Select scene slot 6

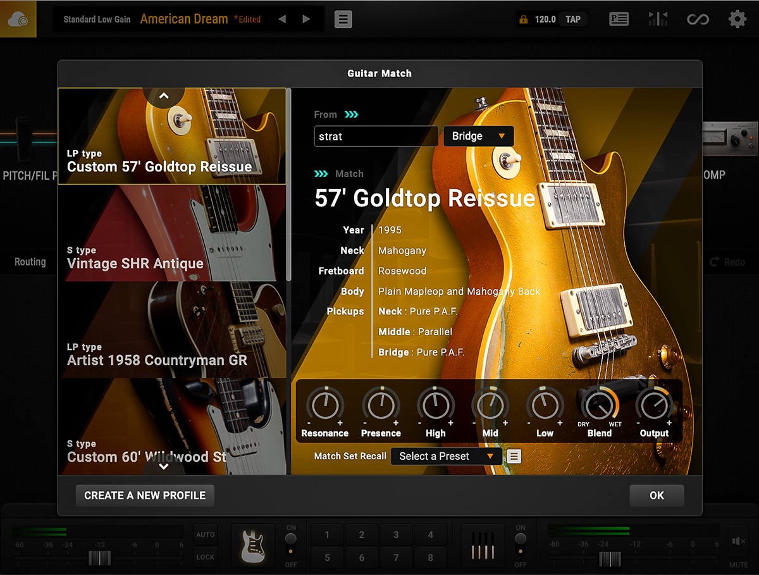point(362,557)
